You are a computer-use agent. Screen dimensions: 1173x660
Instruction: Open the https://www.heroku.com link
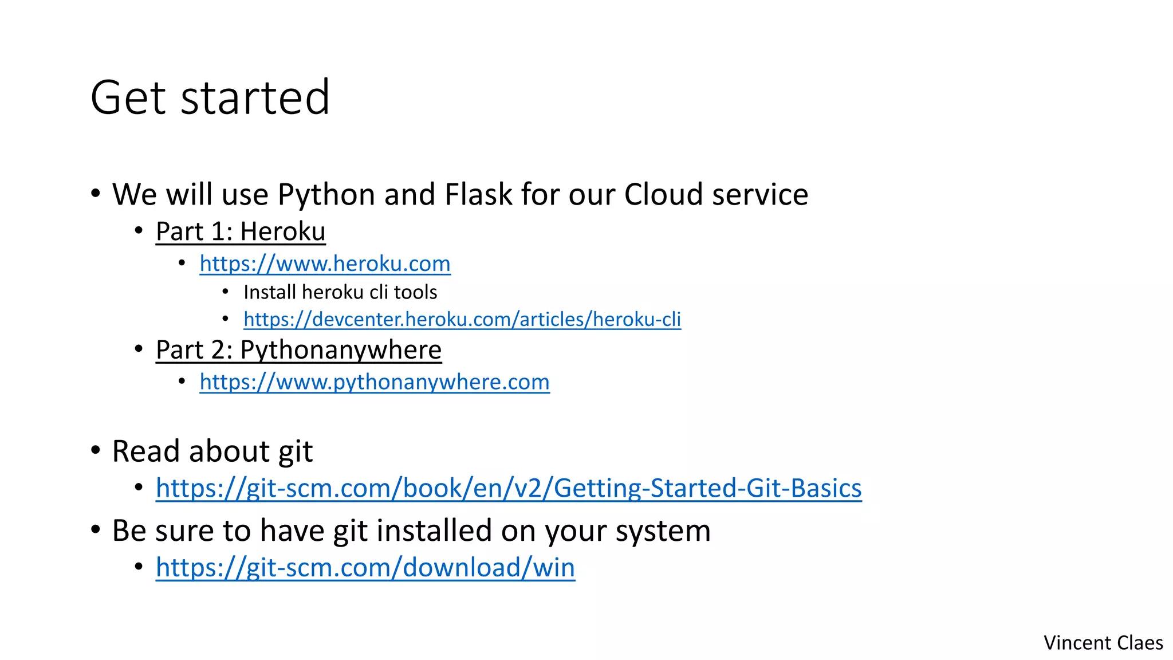pyautogui.click(x=325, y=264)
